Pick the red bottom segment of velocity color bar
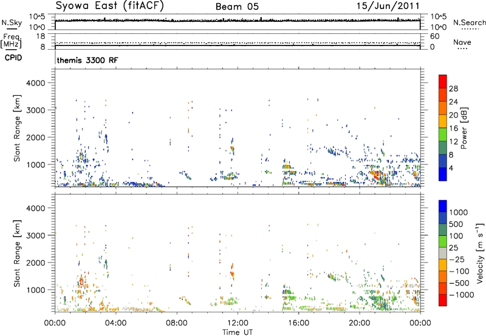 coord(443,300)
